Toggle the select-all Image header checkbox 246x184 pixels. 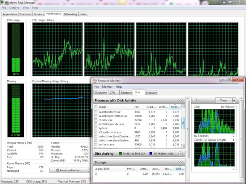point(96,107)
